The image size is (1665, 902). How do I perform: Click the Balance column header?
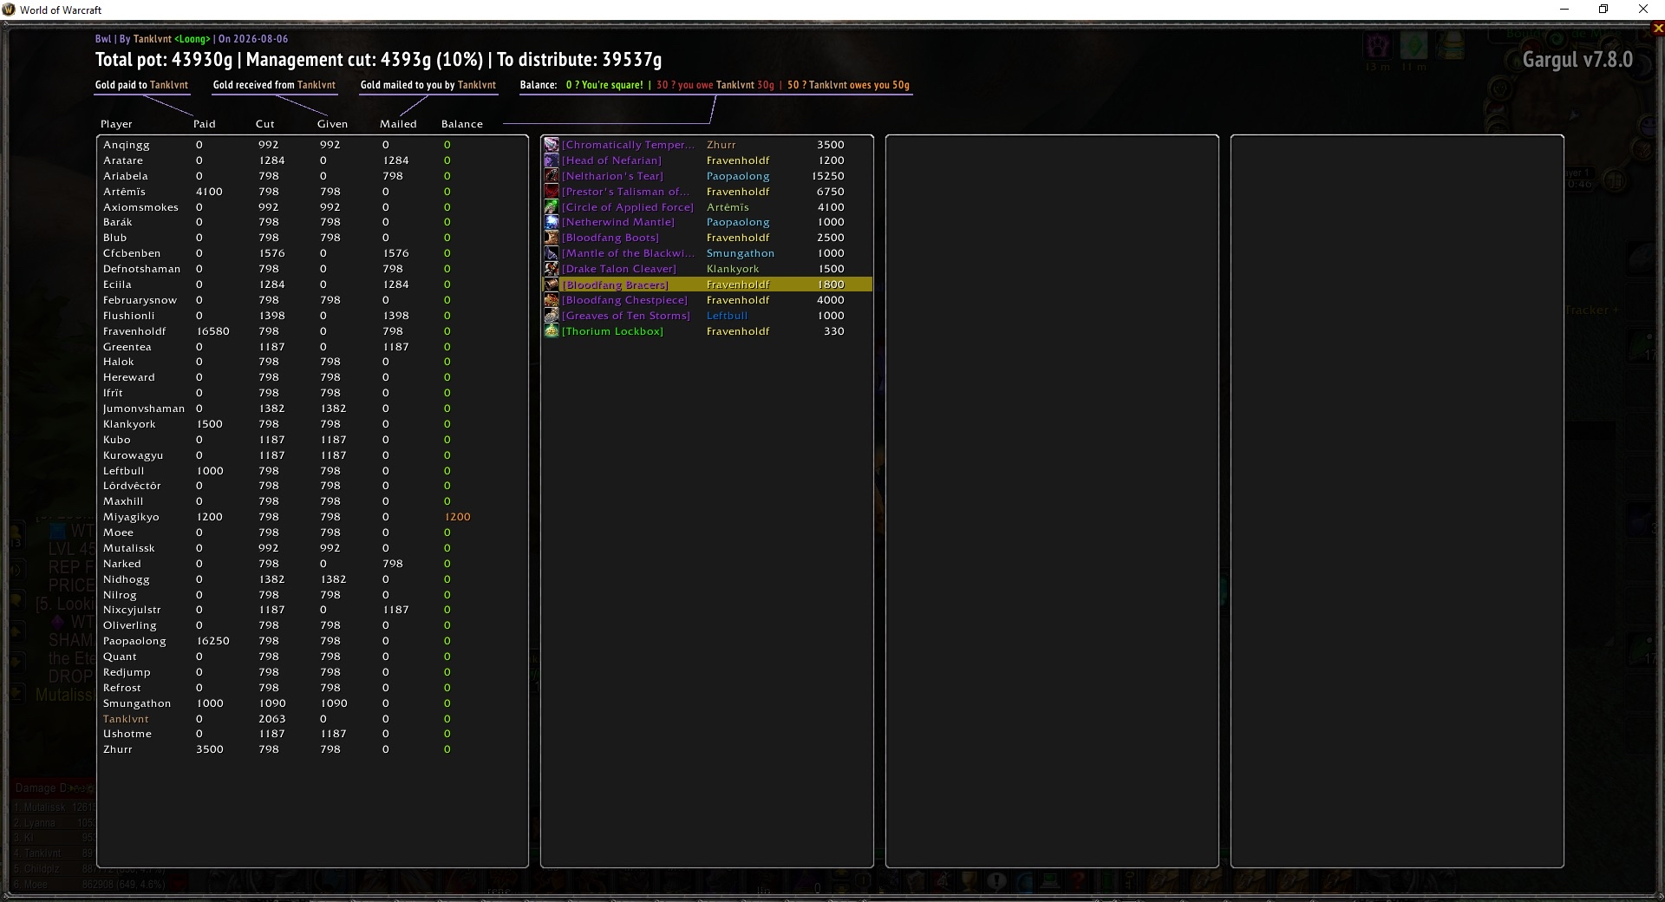462,124
